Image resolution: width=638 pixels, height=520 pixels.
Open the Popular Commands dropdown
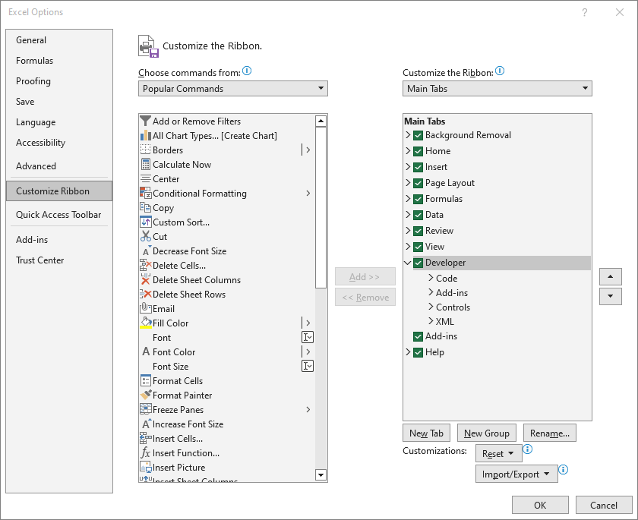coord(232,88)
